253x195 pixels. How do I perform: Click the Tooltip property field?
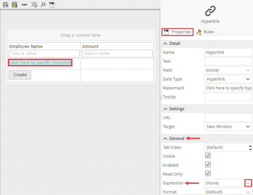coord(228,97)
